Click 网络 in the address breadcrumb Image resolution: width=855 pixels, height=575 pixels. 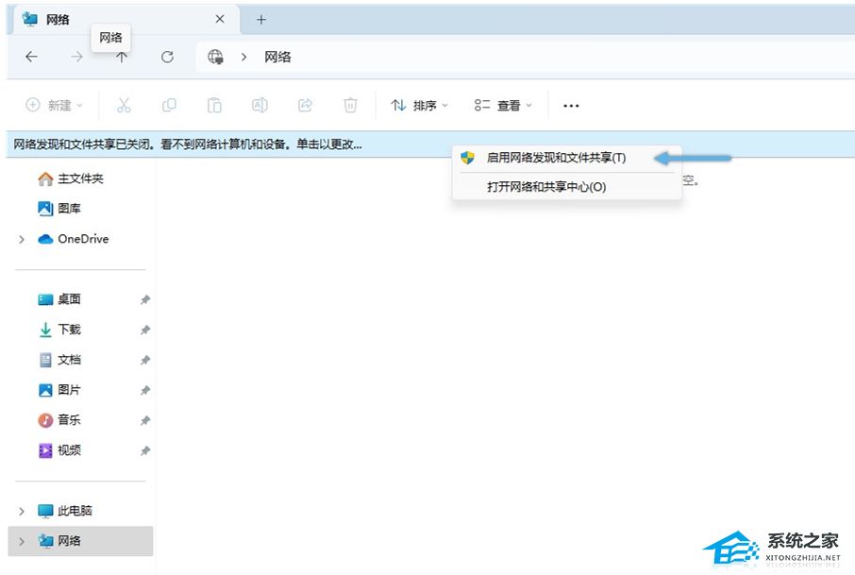coord(277,57)
